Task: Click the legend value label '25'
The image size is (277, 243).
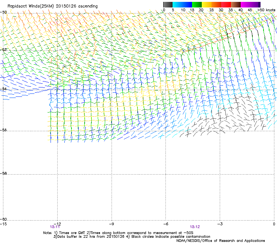Action: point(211,10)
